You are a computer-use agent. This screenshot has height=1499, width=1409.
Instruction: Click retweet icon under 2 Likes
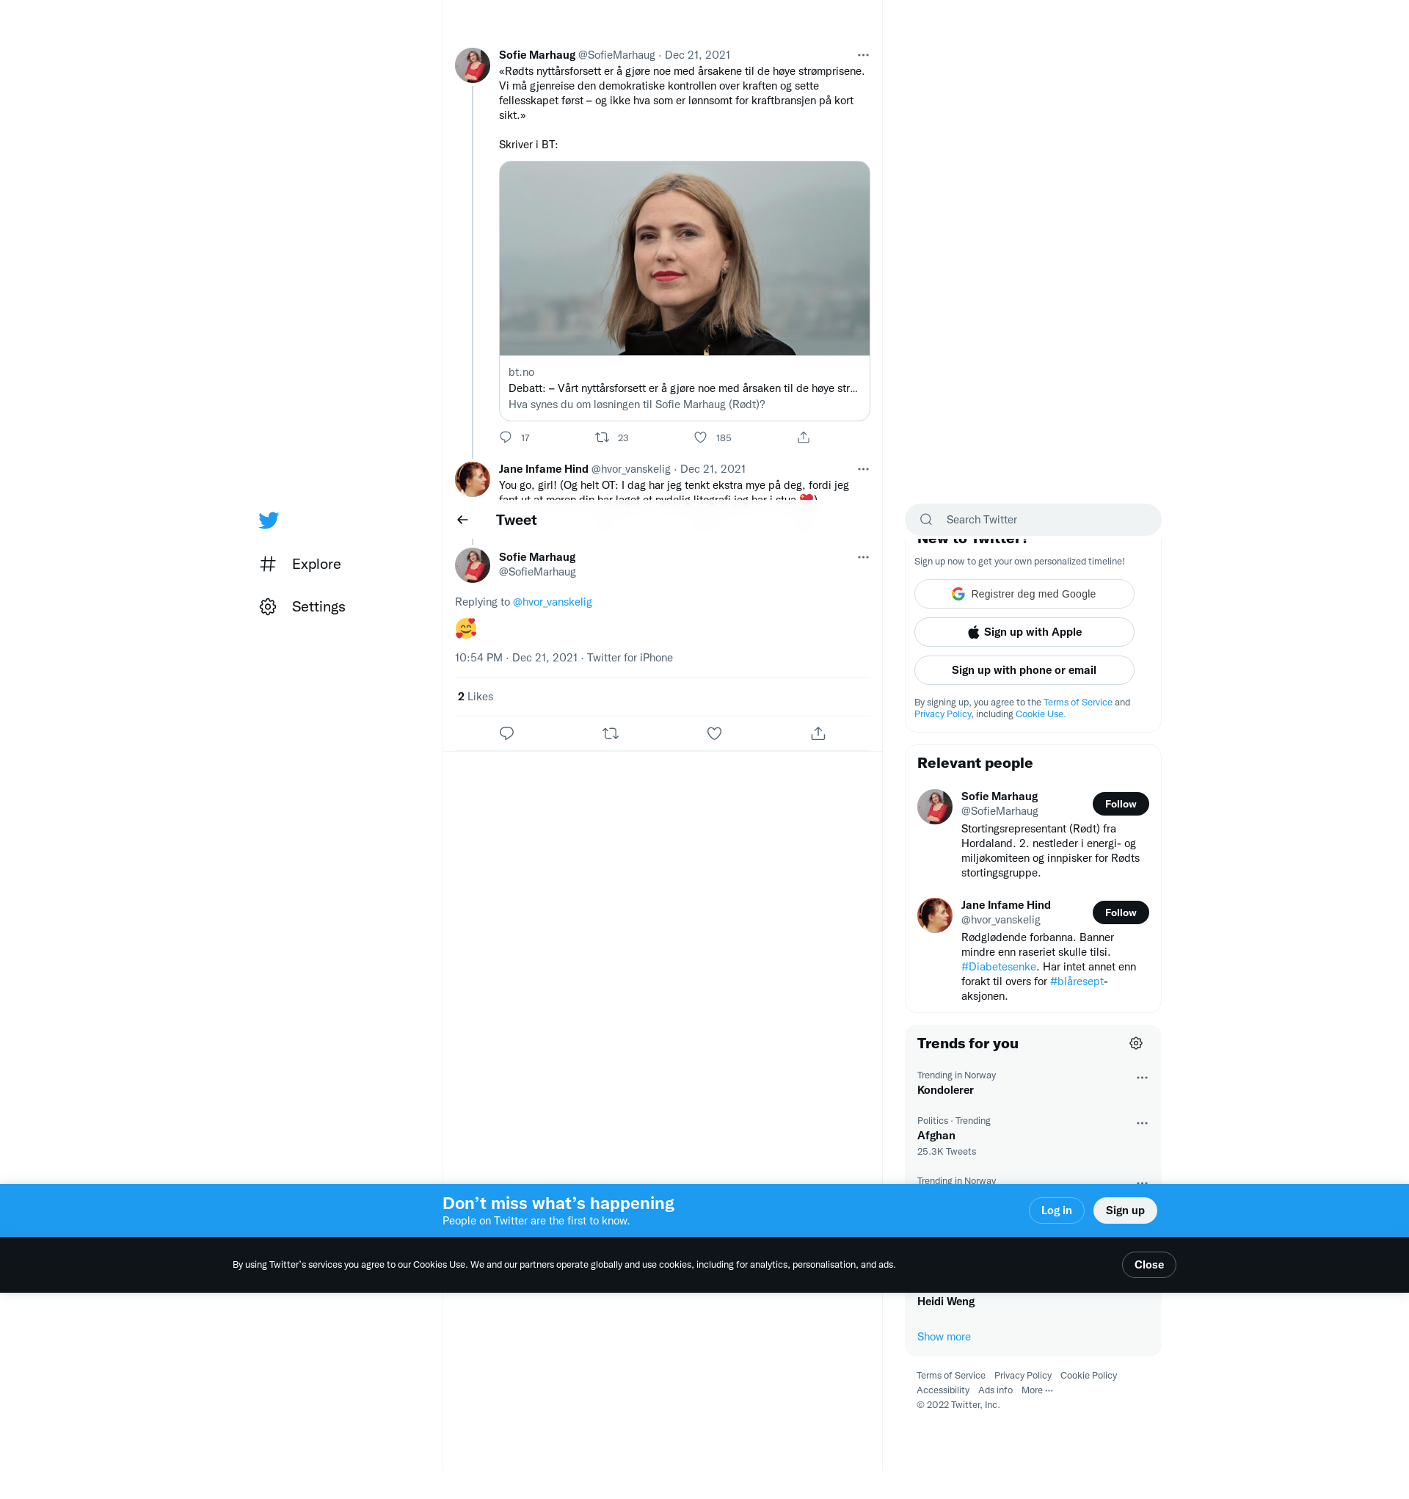(x=611, y=733)
